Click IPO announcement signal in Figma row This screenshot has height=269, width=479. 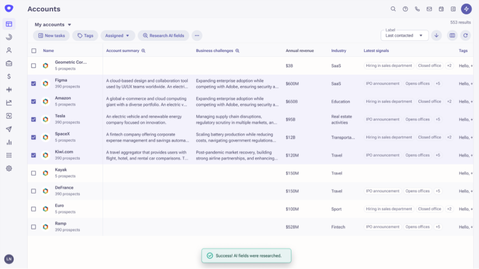coord(382,84)
